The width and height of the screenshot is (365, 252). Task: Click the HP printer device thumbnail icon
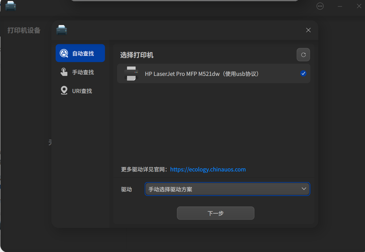coord(132,73)
